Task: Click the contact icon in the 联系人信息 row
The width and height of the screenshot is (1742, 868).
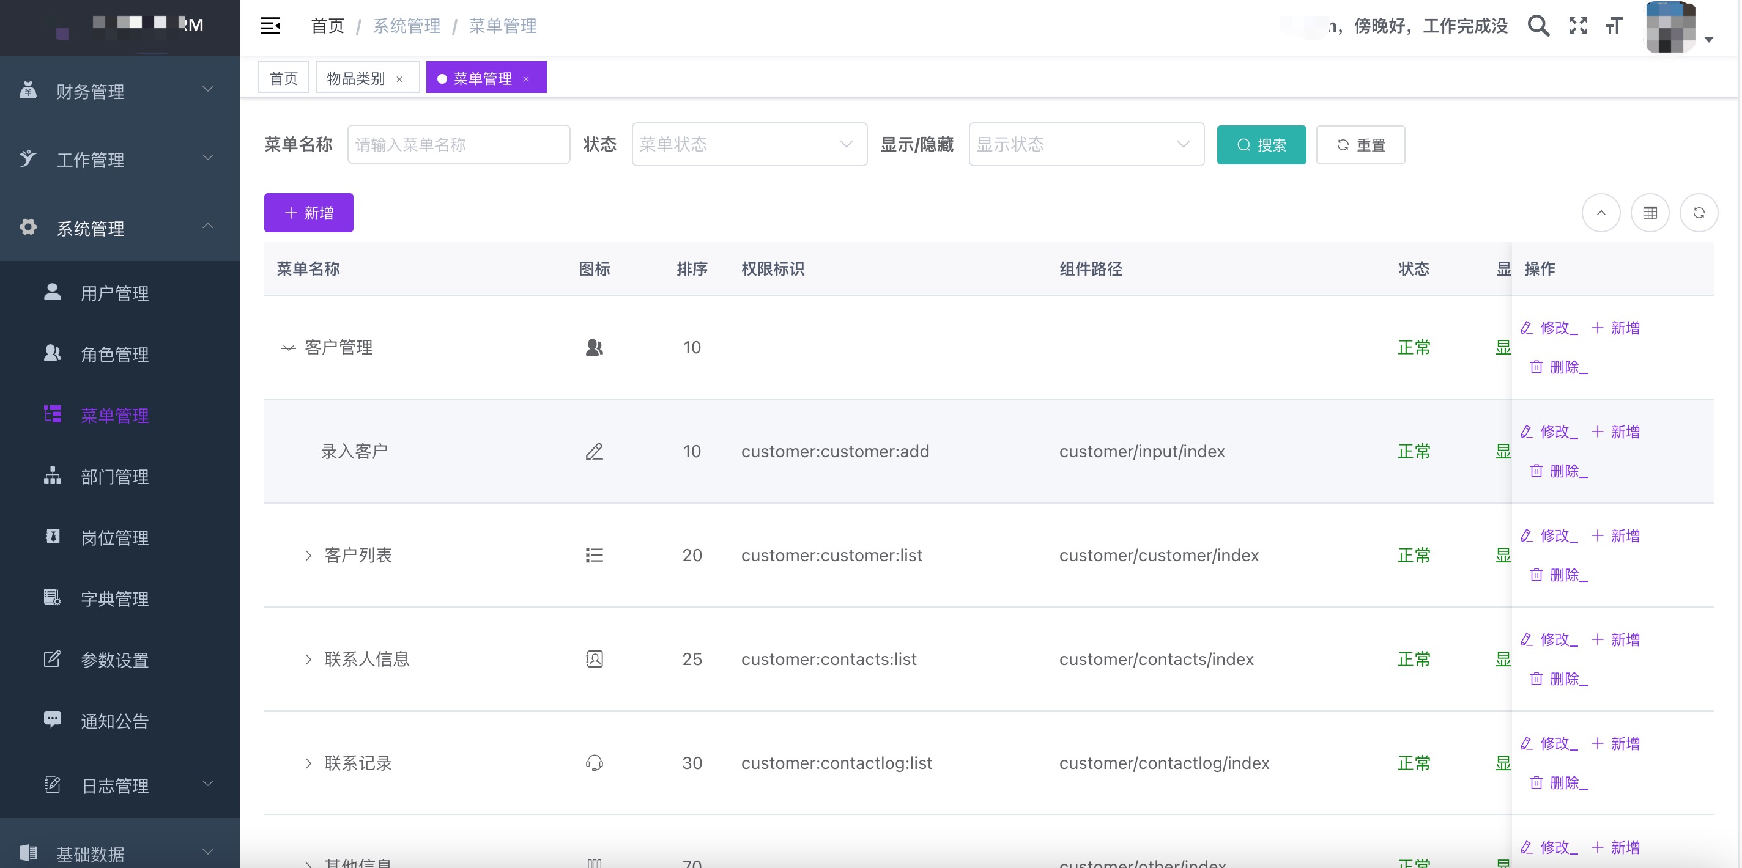Action: click(594, 659)
